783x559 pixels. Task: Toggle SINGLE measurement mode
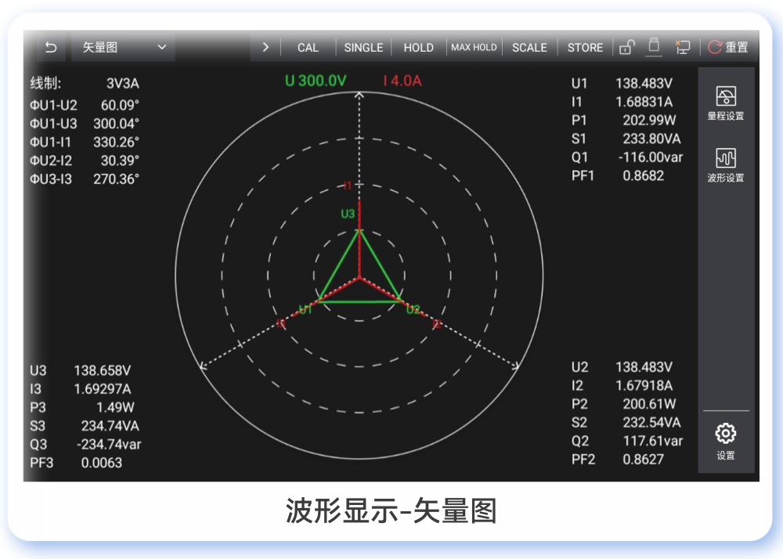click(363, 47)
